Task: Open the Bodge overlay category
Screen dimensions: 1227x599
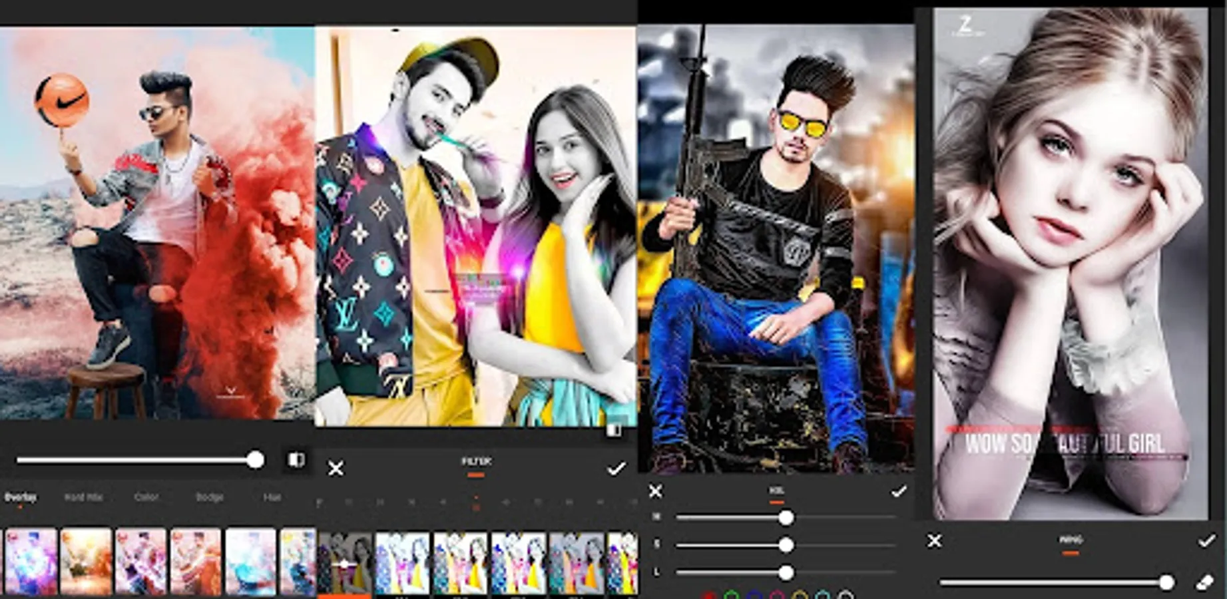Action: pyautogui.click(x=209, y=497)
